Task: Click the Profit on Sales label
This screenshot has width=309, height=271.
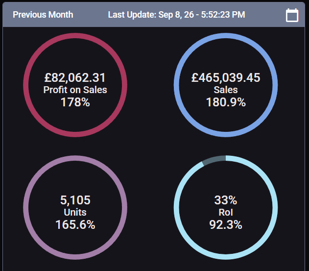Action: [75, 90]
